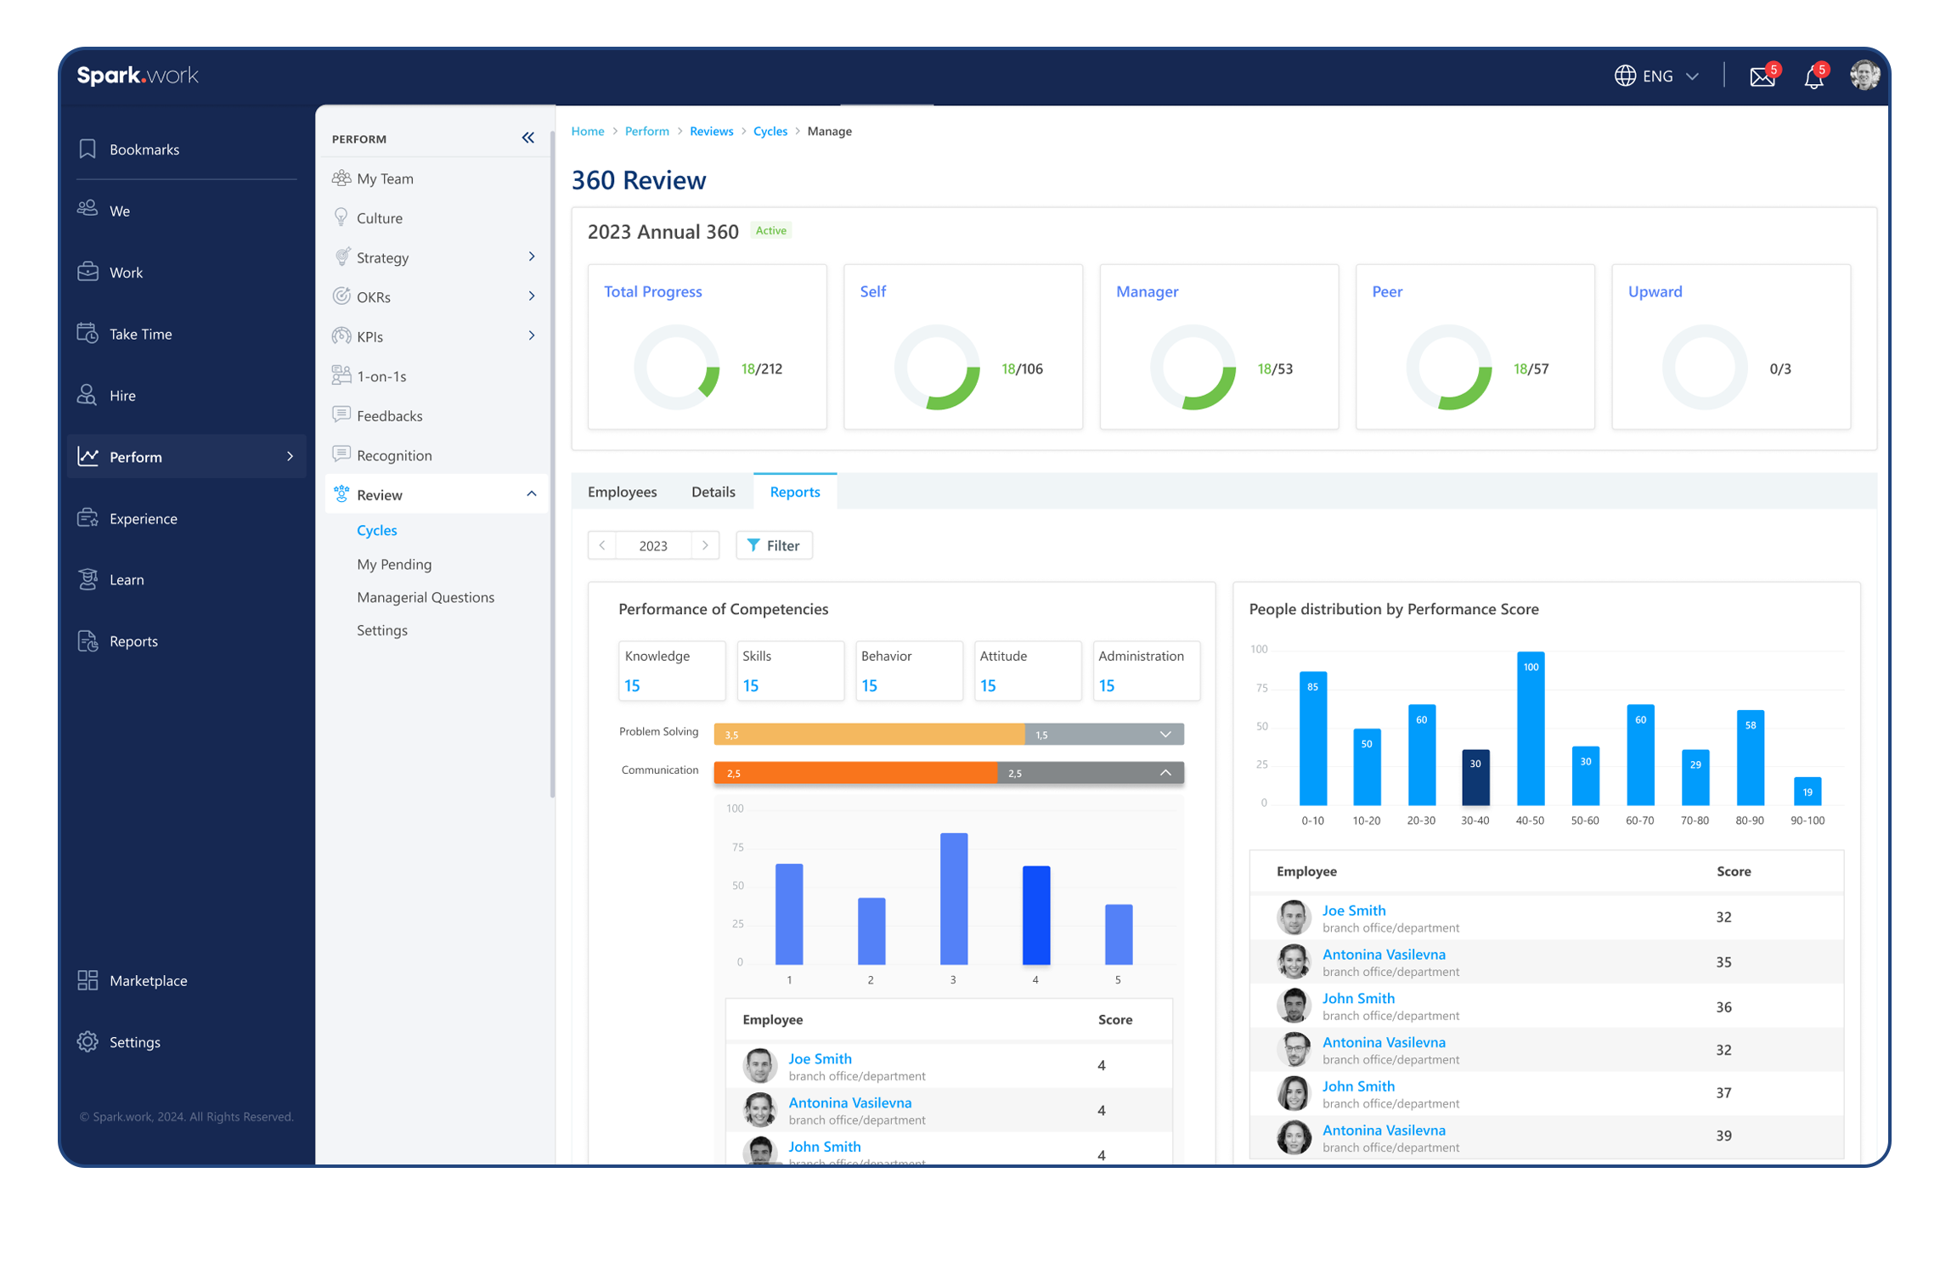Open the messages inbox icon

click(x=1762, y=76)
